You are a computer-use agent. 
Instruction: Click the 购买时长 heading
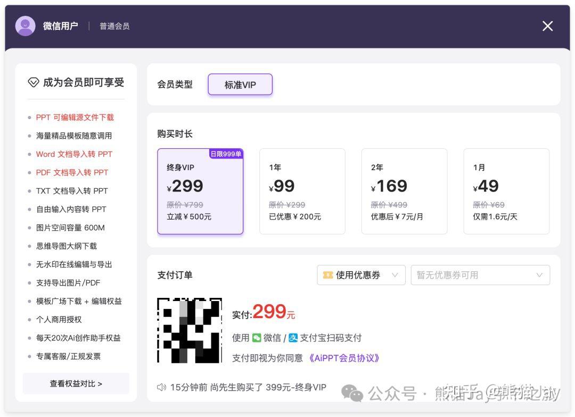pos(175,134)
